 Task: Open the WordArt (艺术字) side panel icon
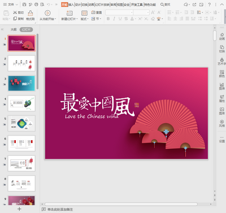tap(222, 62)
